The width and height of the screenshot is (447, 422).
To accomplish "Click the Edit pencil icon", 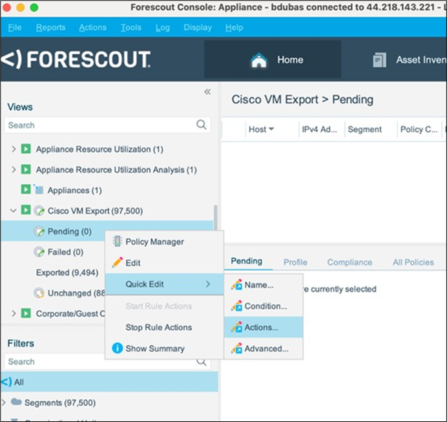I will coord(117,262).
